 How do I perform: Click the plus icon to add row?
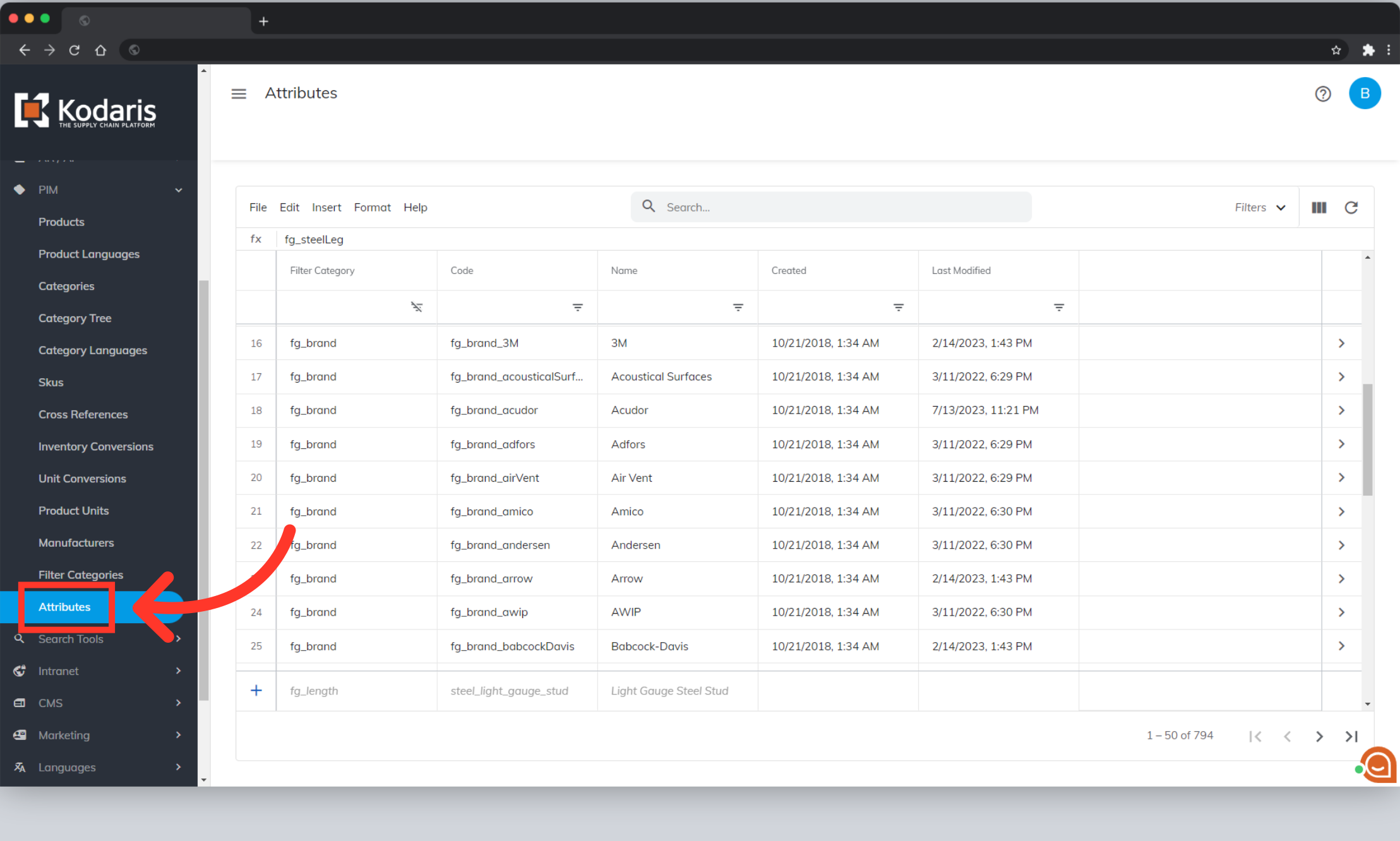tap(256, 690)
